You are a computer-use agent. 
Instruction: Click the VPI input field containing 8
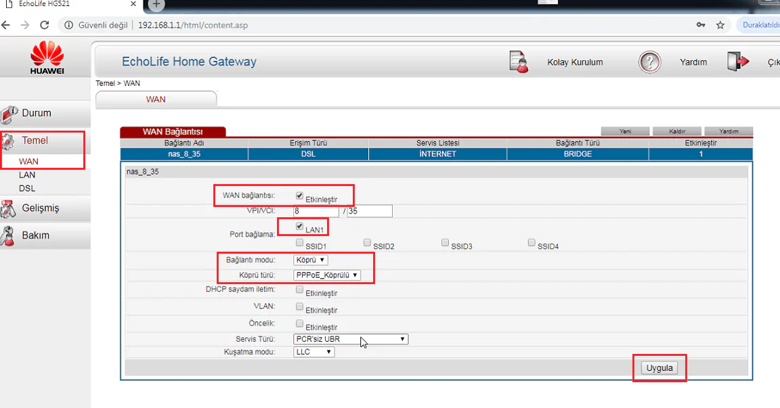tap(315, 210)
